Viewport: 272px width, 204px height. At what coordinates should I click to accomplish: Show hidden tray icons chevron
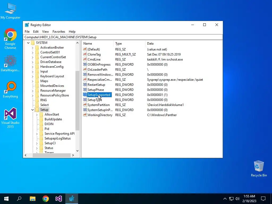(225, 199)
